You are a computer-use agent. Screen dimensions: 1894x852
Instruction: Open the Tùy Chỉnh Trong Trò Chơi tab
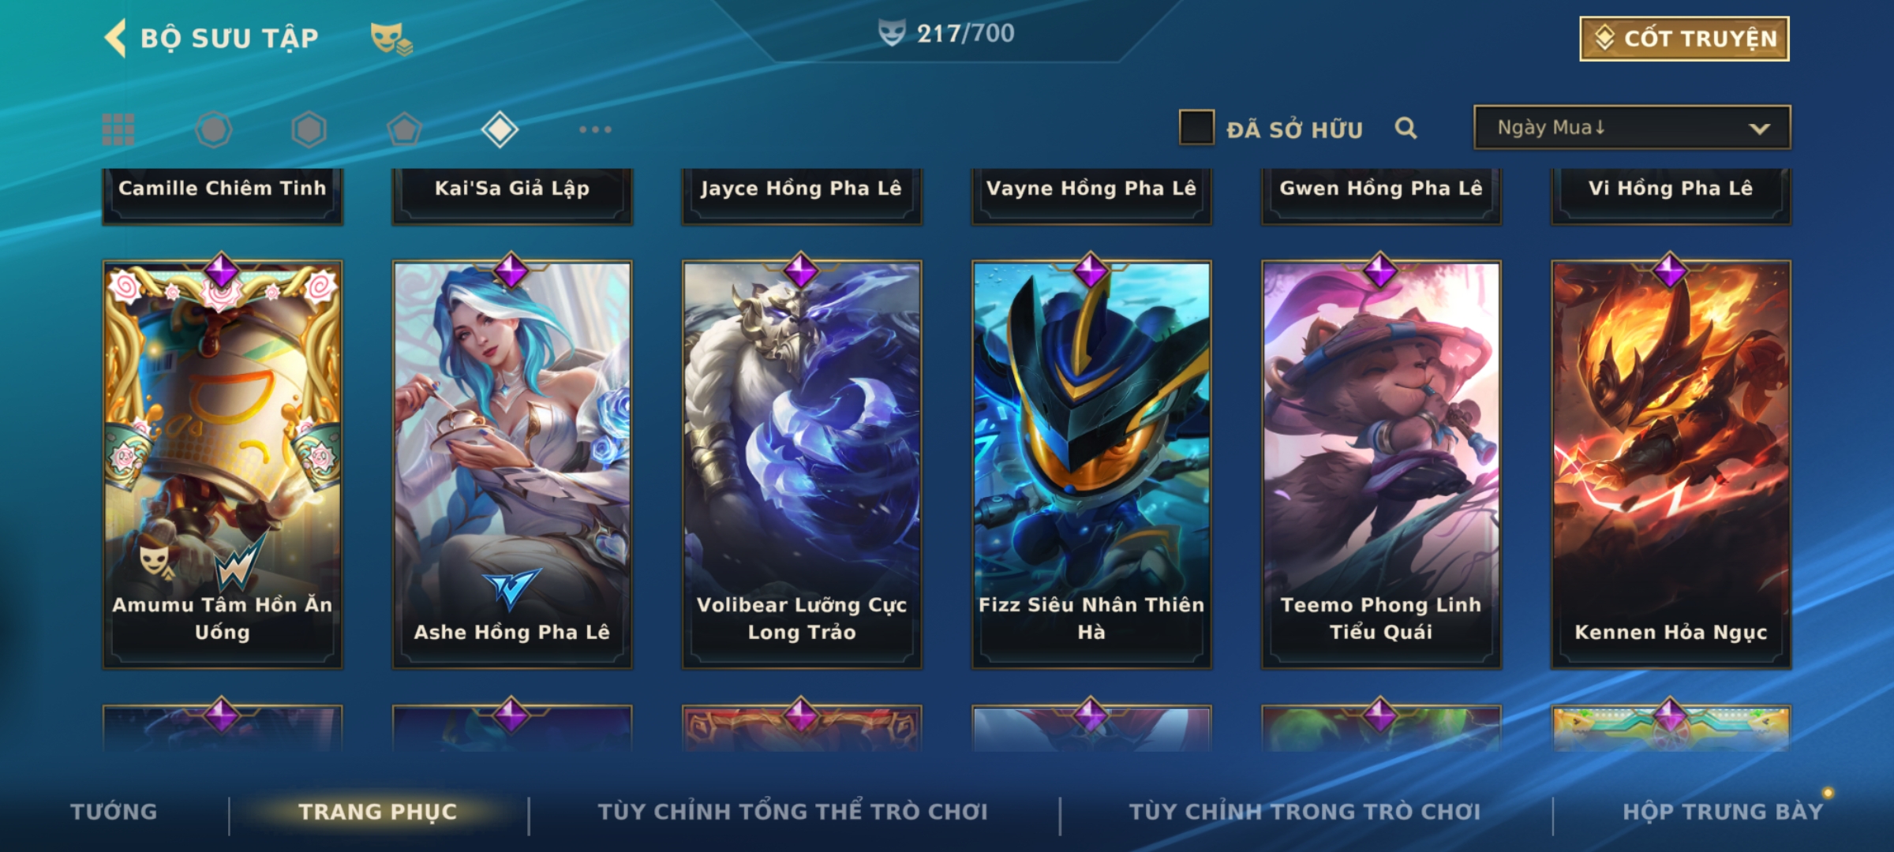(1304, 812)
